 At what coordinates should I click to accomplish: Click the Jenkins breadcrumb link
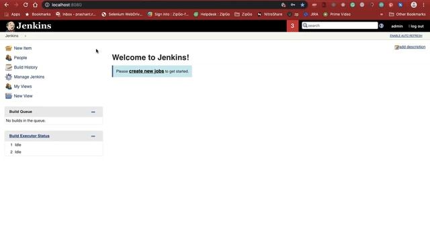tap(12, 36)
